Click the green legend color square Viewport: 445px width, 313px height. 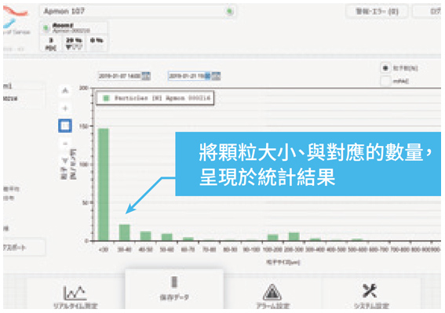point(106,98)
